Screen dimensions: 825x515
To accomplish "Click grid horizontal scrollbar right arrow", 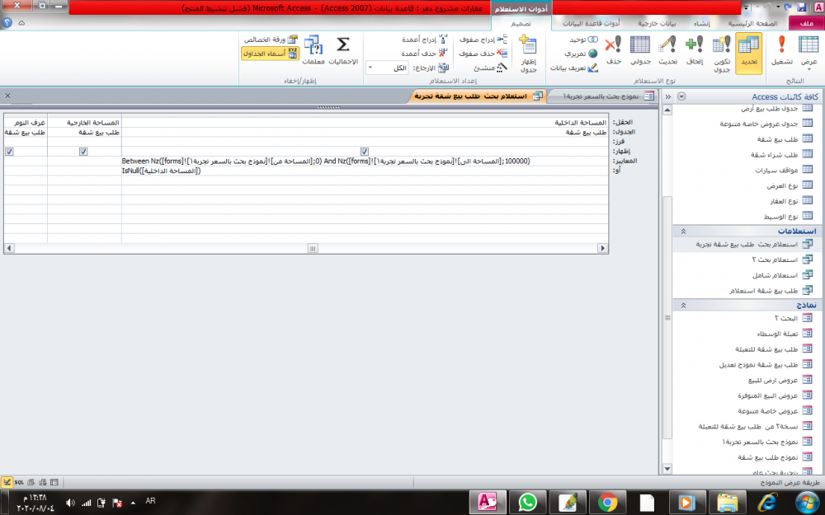I will [602, 248].
